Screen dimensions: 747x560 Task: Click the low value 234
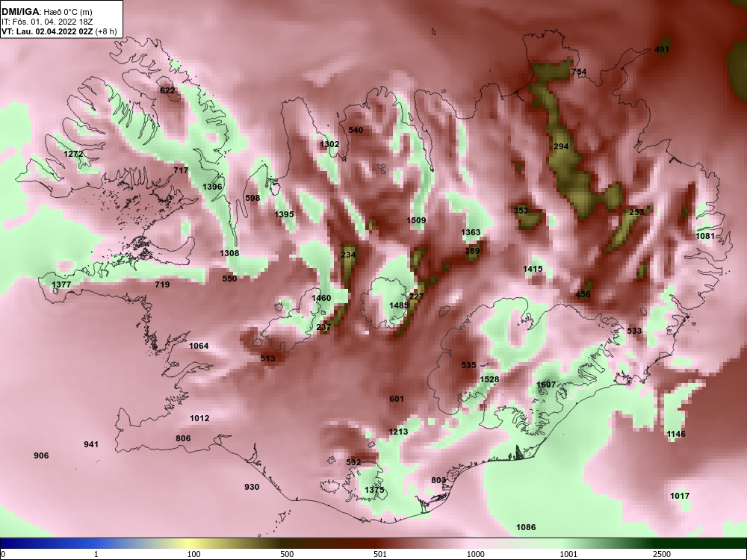348,255
